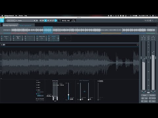Skip forward with the transport button
158x118 pixels.
[x=51, y=21]
